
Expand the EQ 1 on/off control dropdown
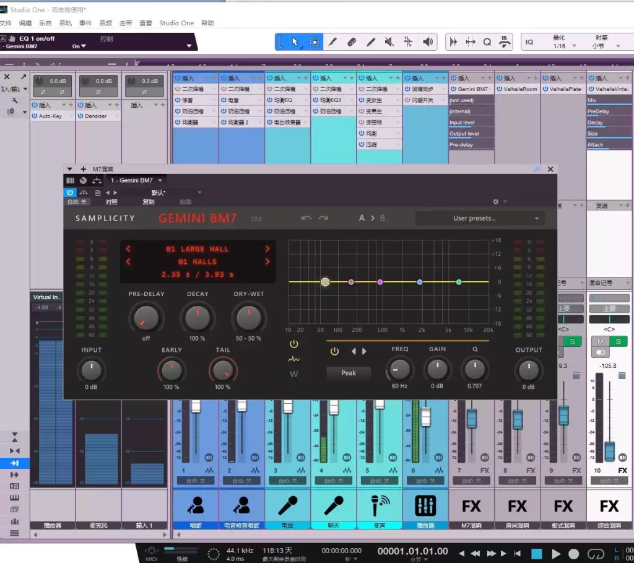pos(189,46)
